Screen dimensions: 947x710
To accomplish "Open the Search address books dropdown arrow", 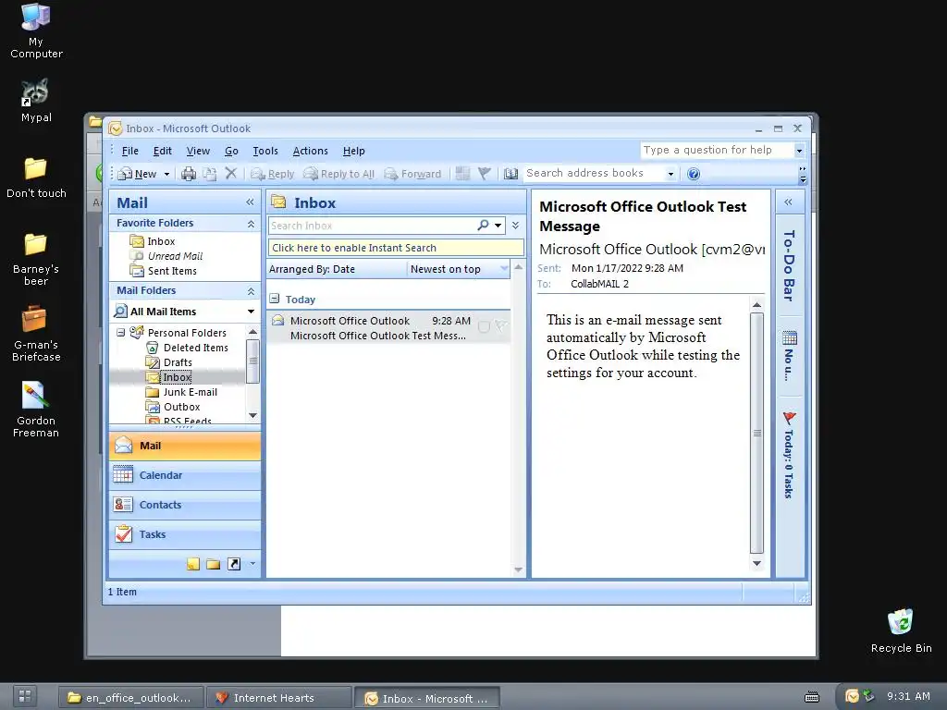I will pyautogui.click(x=670, y=174).
